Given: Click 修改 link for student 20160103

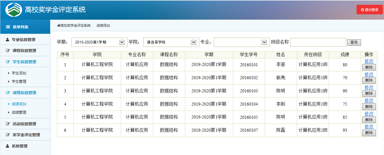Looking at the screenshot, I should [369, 87].
